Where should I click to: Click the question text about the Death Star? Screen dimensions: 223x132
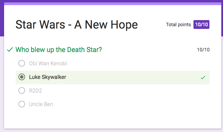tap(59, 50)
